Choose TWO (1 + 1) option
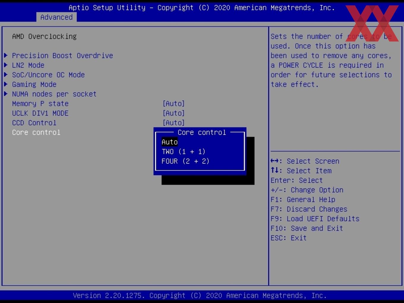Image resolution: width=404 pixels, height=303 pixels. [184, 151]
